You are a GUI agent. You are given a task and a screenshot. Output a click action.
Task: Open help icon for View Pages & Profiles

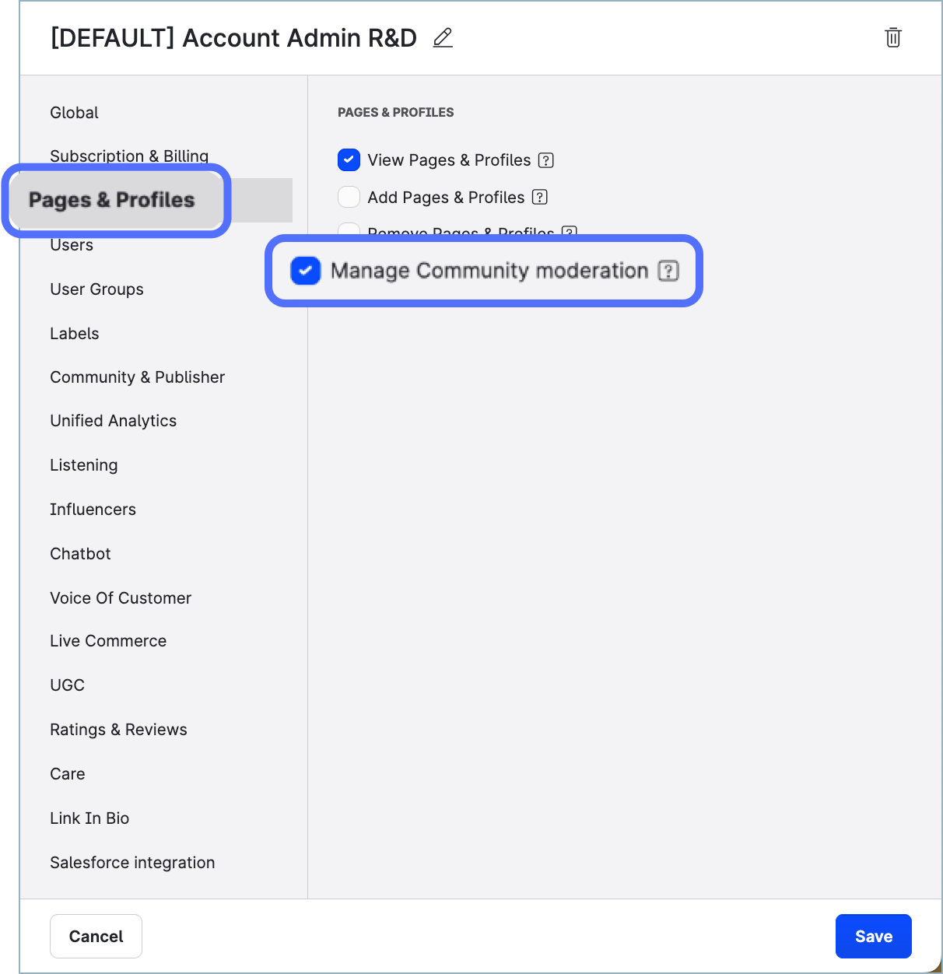point(546,160)
